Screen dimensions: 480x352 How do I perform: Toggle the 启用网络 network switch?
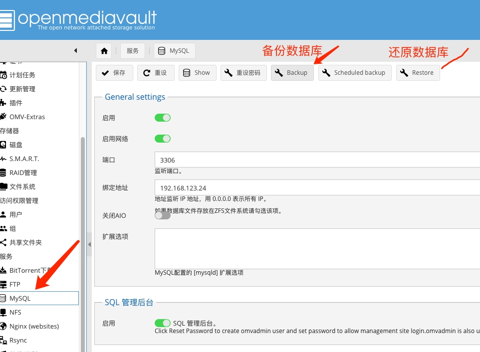(162, 139)
